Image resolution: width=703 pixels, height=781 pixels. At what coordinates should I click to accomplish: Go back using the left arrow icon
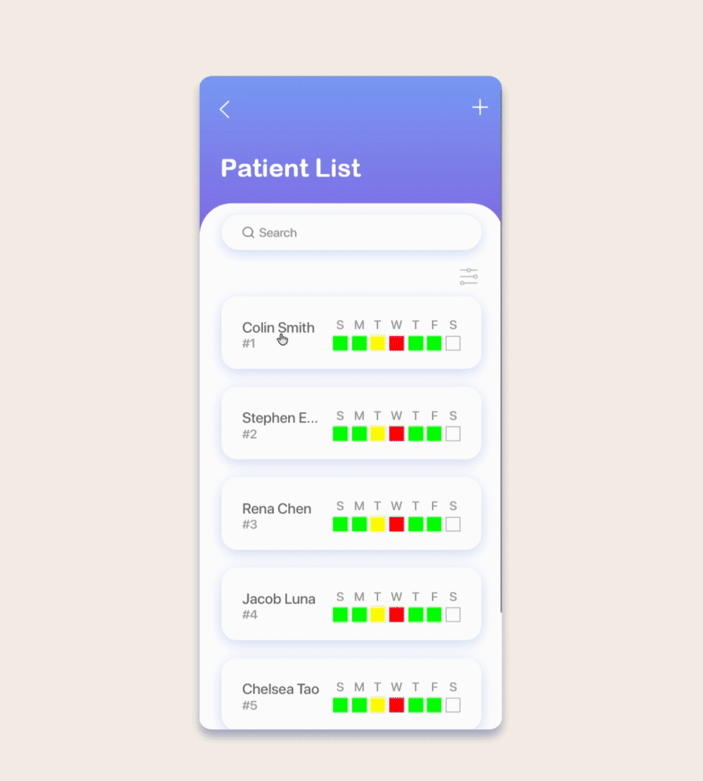click(x=225, y=109)
